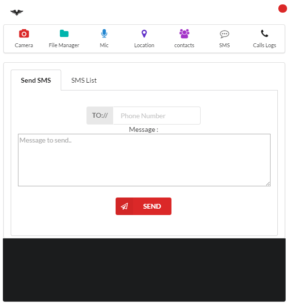
Task: Open the Camera section icon
Action: [x=24, y=34]
